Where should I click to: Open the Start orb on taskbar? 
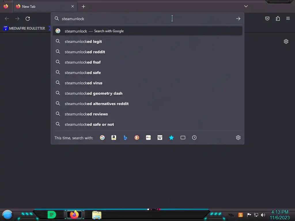click(x=7, y=215)
